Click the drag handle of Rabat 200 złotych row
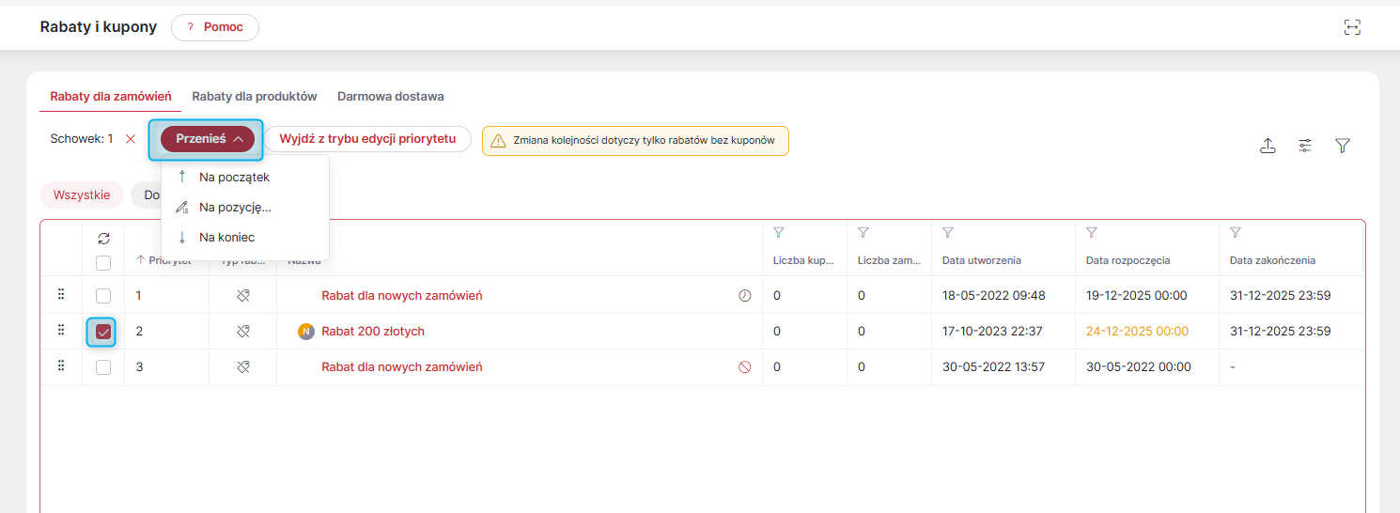The image size is (1400, 513). pyautogui.click(x=61, y=331)
